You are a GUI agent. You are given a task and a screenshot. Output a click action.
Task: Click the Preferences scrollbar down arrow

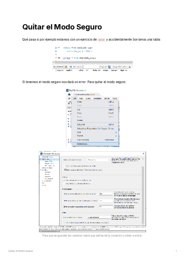(143, 225)
